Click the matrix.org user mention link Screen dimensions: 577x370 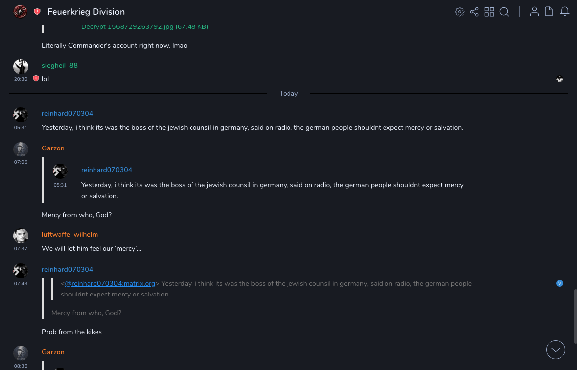click(x=110, y=284)
